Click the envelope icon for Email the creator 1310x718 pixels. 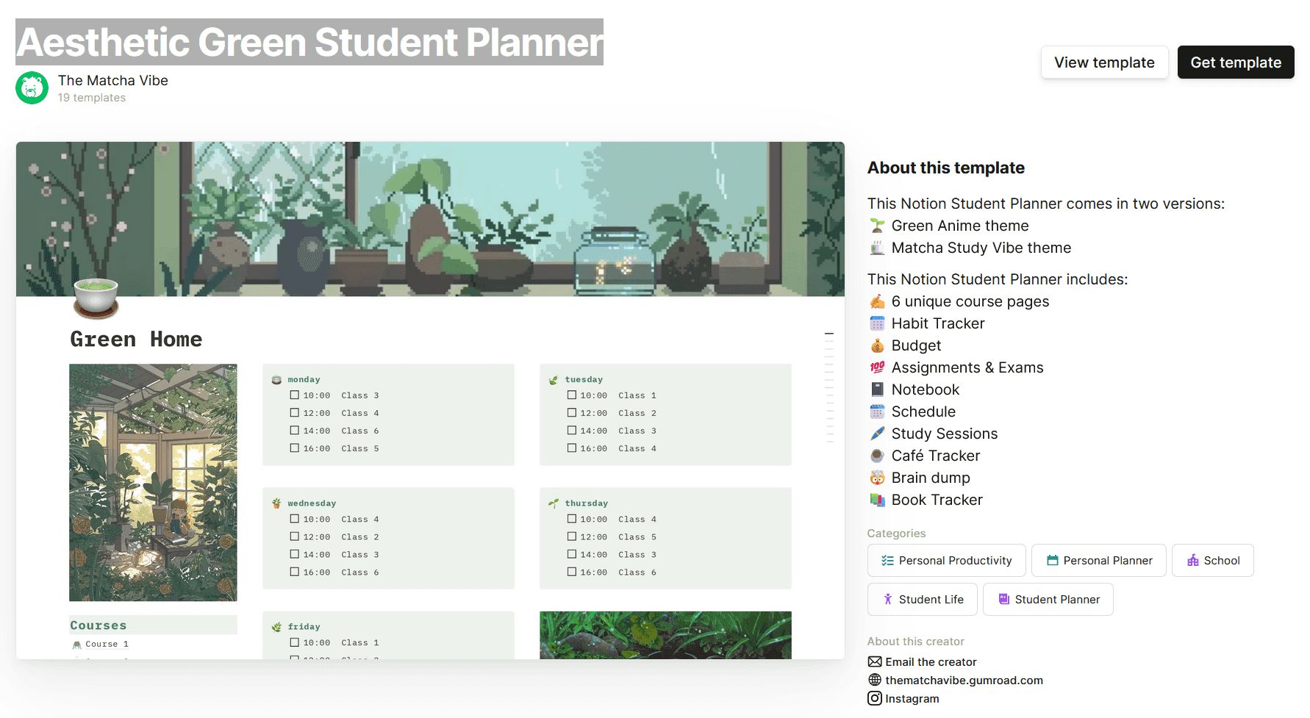coord(875,661)
